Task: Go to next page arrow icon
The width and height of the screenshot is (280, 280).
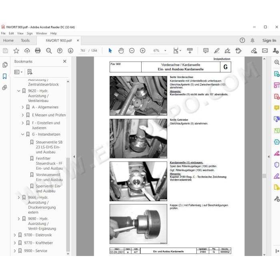Action: click(x=70, y=51)
